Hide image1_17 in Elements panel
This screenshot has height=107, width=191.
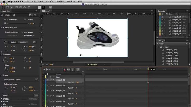(162, 20)
